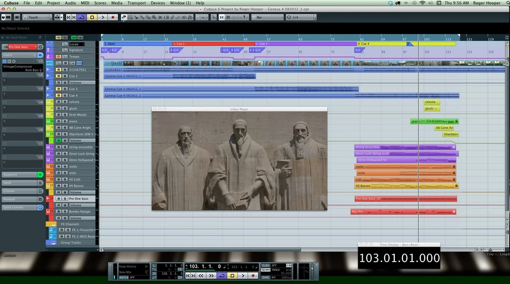Click VintageCompressor insert slot
Viewport: 510px width, 284px height.
(22, 68)
